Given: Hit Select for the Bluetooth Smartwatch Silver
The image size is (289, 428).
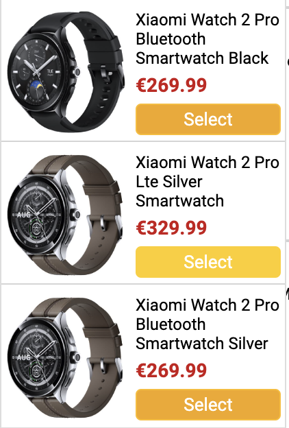Looking at the screenshot, I should click(208, 404).
